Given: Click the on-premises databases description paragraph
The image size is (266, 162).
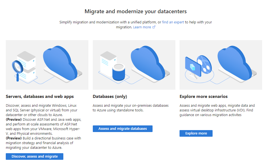Looking at the screenshot, I should pyautogui.click(x=131, y=108).
